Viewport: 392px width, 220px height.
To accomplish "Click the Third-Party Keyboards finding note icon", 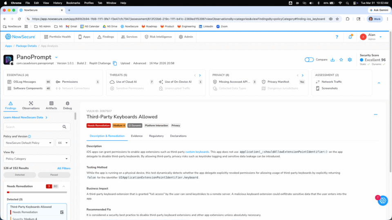I will [x=62, y=212].
